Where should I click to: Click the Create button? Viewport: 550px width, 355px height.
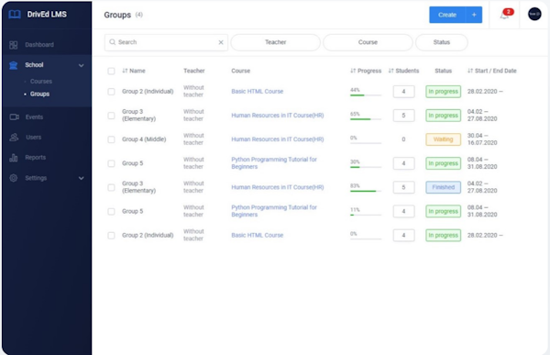click(x=447, y=15)
